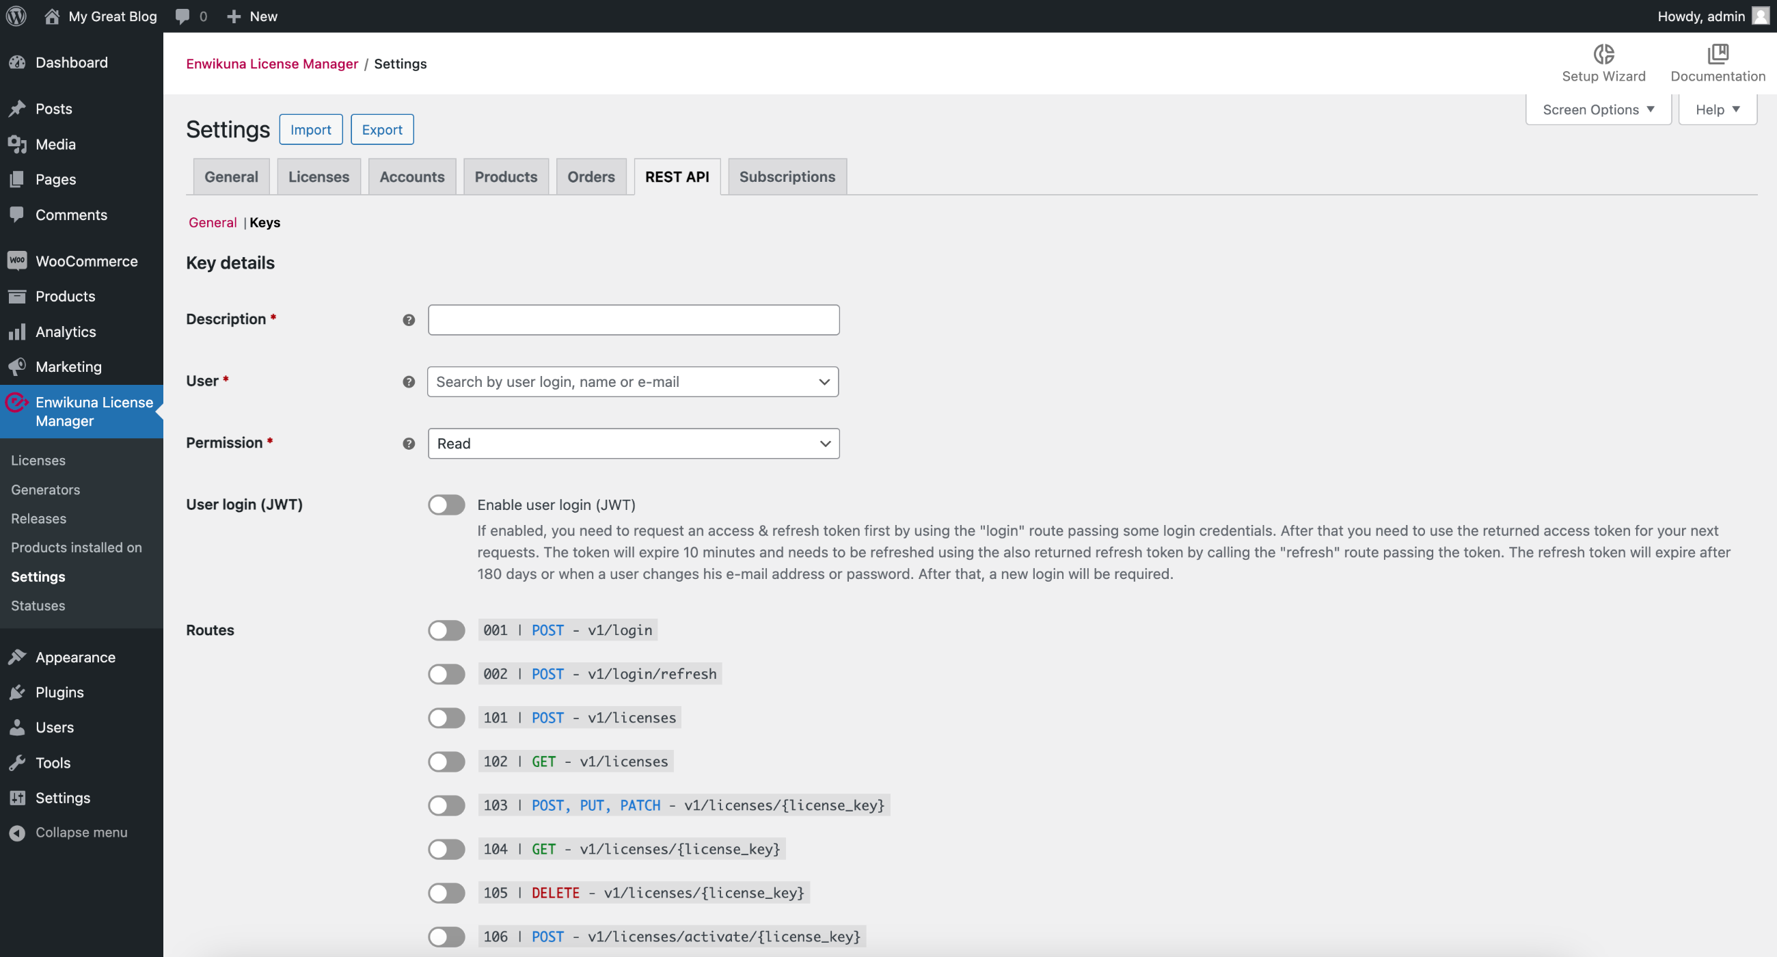Toggle route 103 POST, PUT, PATCH
Viewport: 1777px width, 957px height.
pos(446,805)
